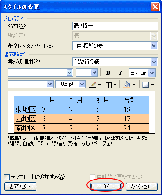This screenshot has width=162, height=195.
Task: Click the 書式の適用(P) label
Action: click(x=24, y=62)
